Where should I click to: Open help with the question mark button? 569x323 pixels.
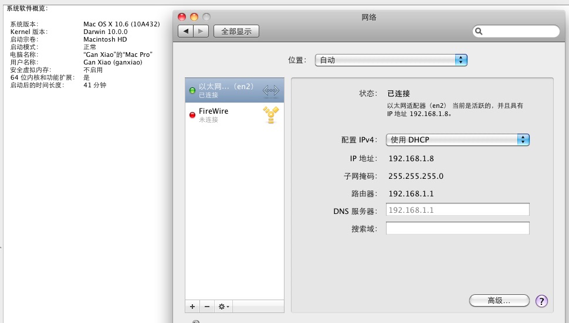[541, 301]
